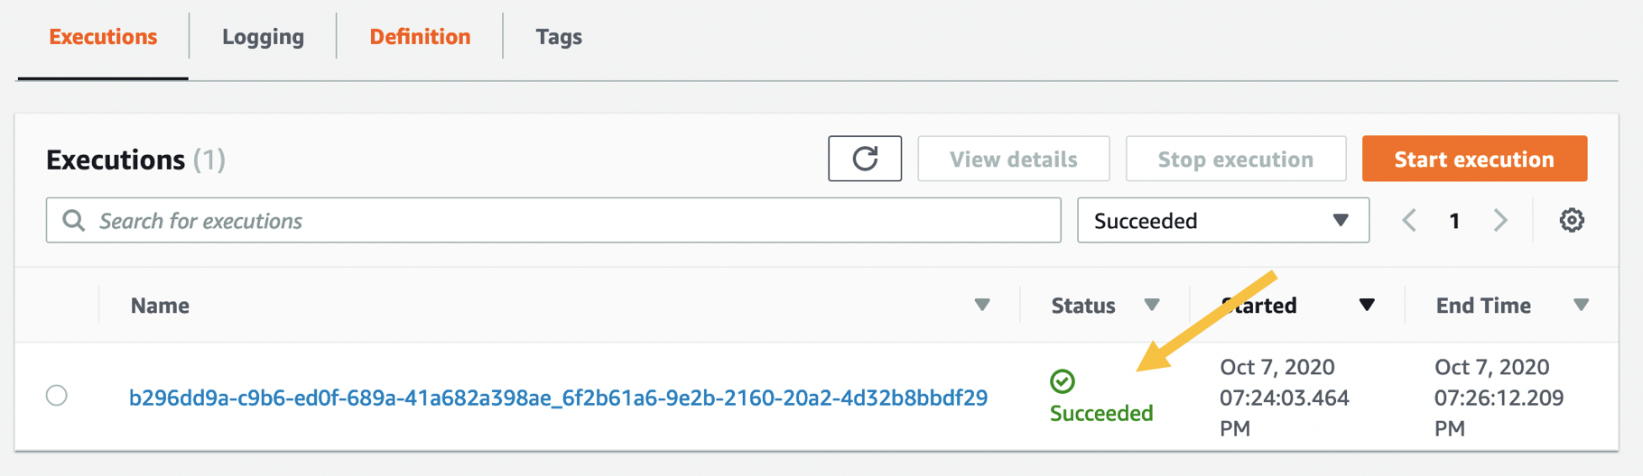Click the refresh executions icon button
The width and height of the screenshot is (1643, 476).
coord(864,159)
